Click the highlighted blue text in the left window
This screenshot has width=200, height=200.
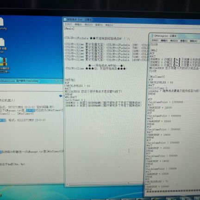(x=31, y=110)
